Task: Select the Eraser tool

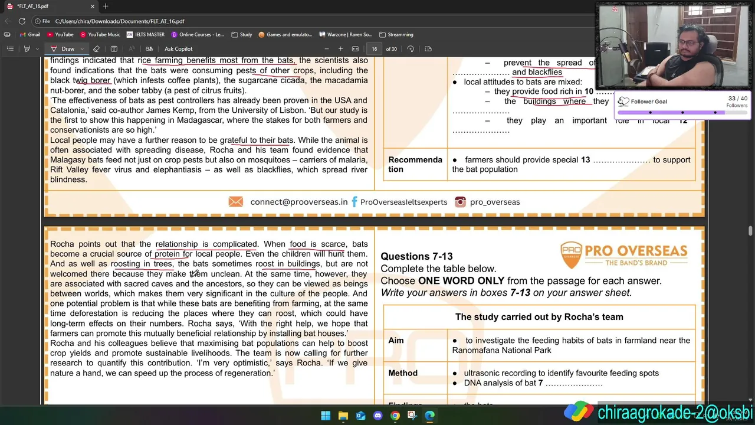Action: pos(97,49)
